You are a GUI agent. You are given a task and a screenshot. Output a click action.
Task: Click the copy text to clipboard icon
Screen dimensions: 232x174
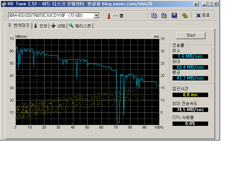point(154,15)
